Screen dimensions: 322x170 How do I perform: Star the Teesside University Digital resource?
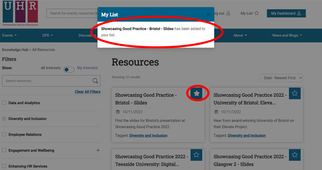197,155
